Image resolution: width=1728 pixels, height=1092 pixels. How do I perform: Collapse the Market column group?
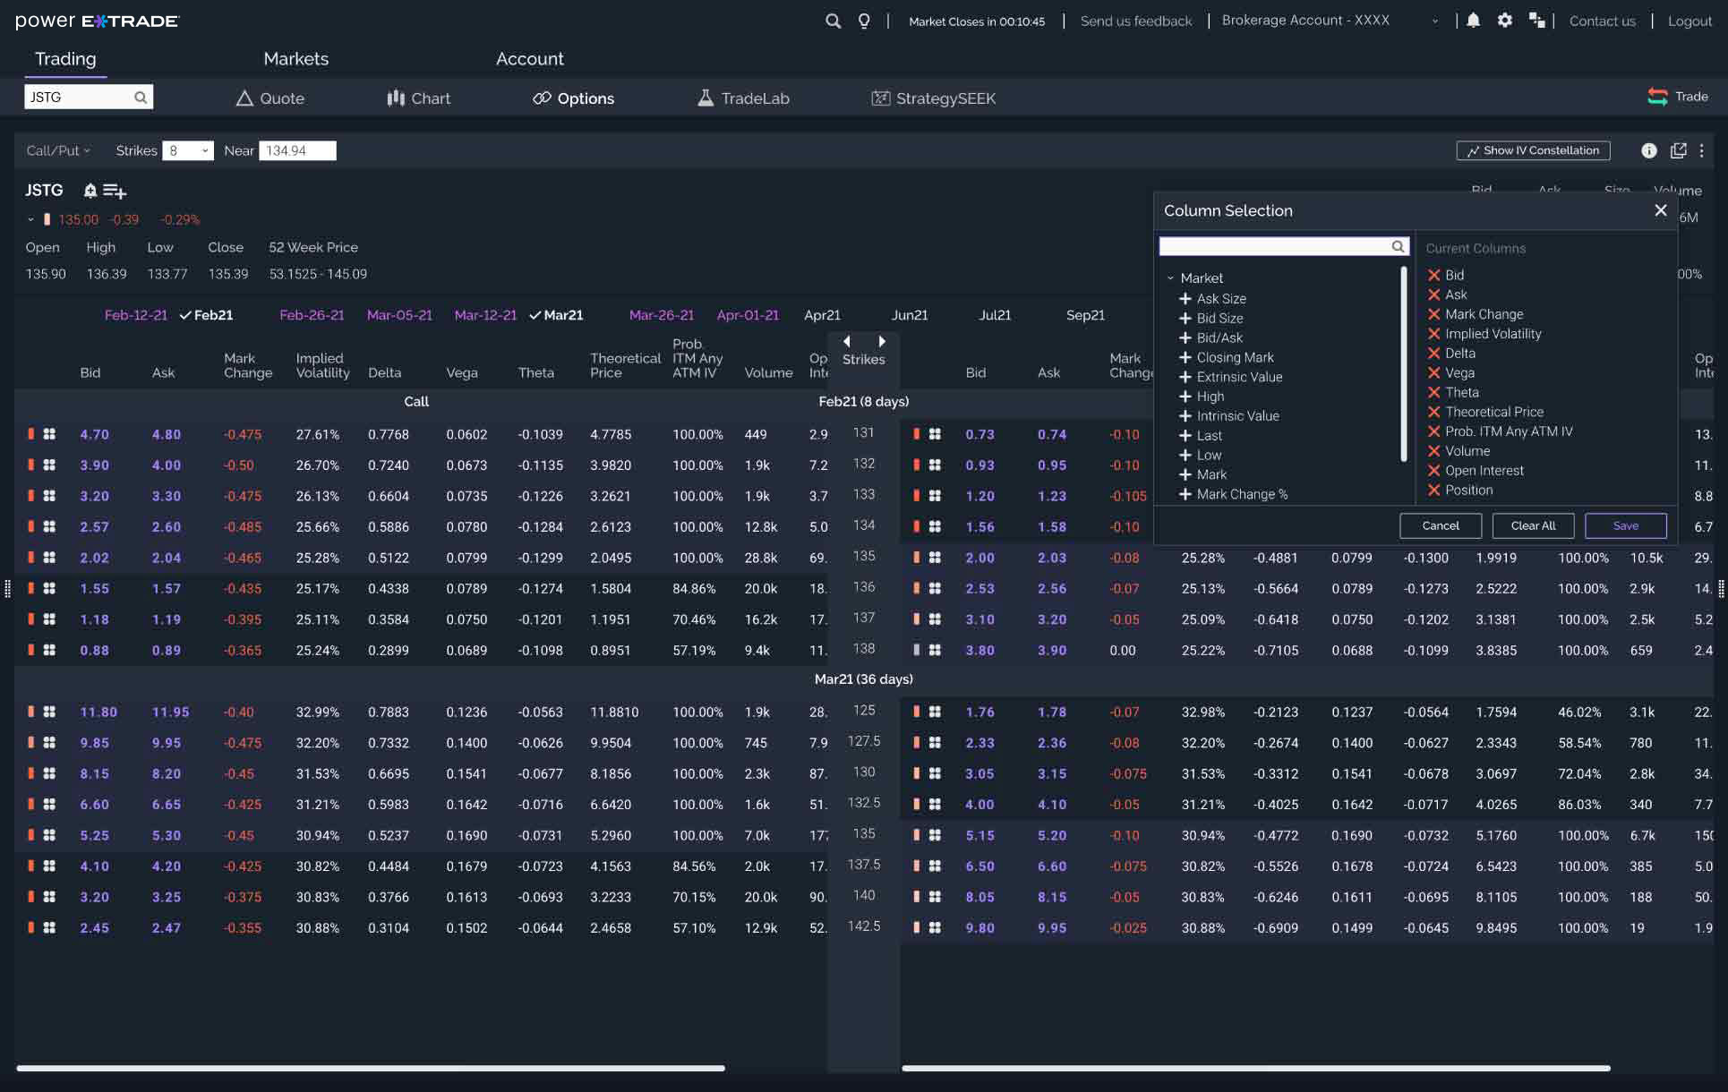click(x=1170, y=278)
